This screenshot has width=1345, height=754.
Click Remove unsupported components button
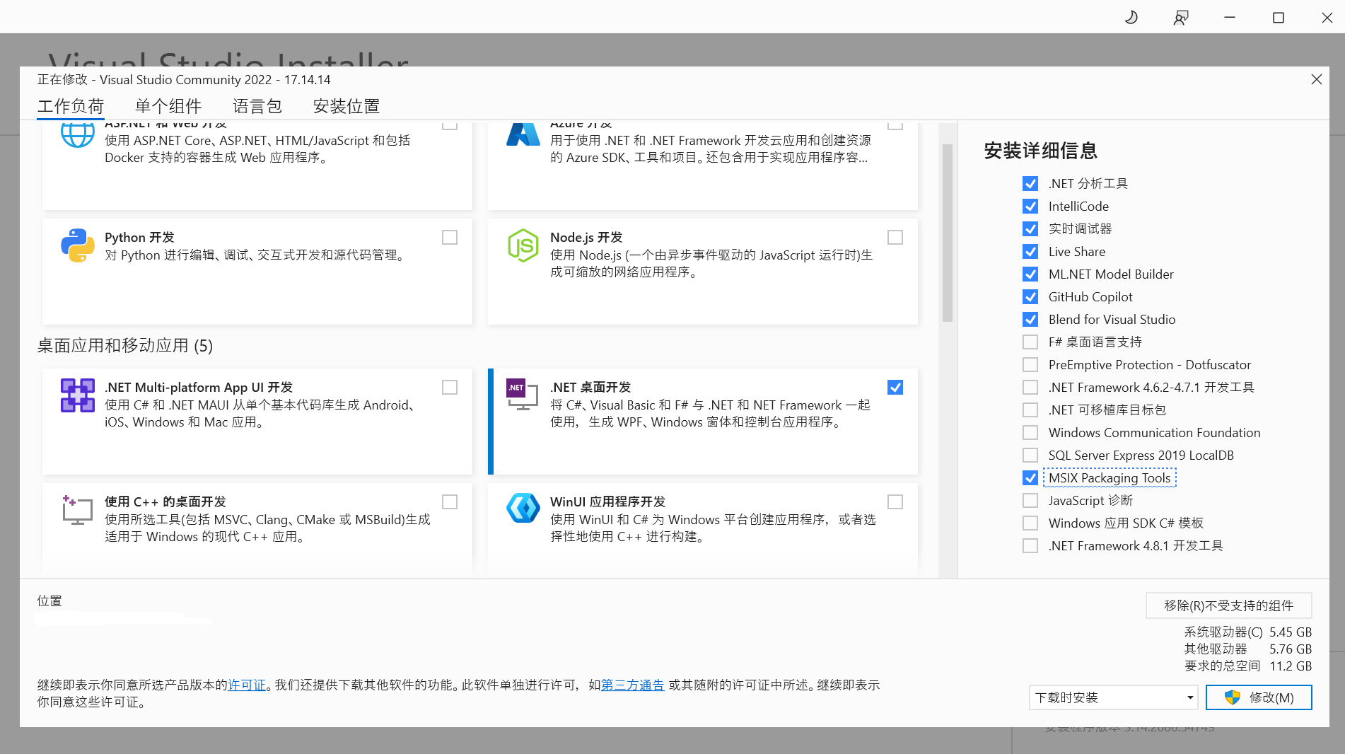[x=1228, y=605]
